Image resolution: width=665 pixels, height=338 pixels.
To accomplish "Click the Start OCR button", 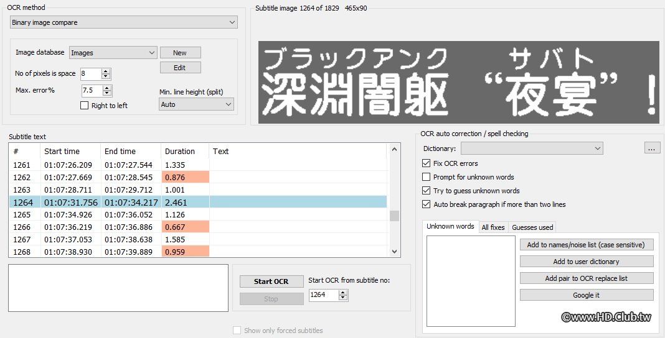I will (x=271, y=281).
